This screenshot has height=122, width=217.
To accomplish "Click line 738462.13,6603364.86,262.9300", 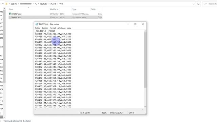I will click(53, 89).
